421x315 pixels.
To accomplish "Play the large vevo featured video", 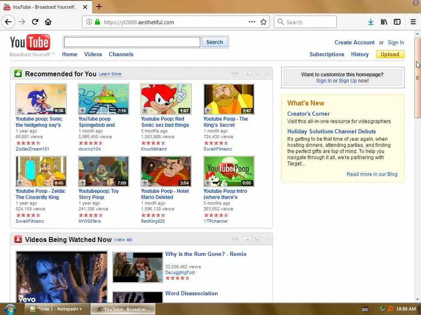I will coord(62,277).
